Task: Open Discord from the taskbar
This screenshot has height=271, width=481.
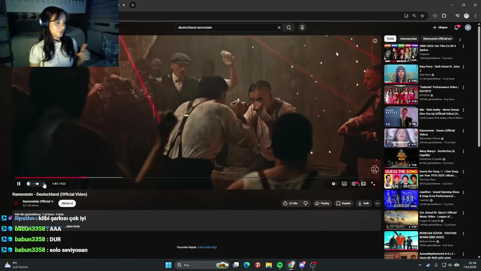Action: coord(302,265)
